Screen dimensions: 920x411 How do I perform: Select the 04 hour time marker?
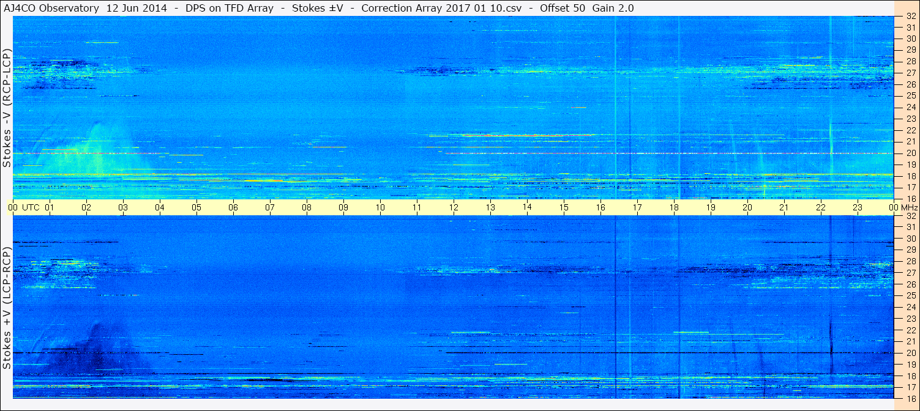point(160,207)
